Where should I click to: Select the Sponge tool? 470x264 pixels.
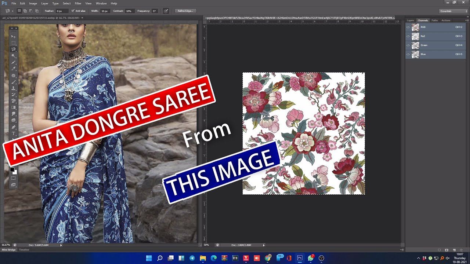click(14, 120)
